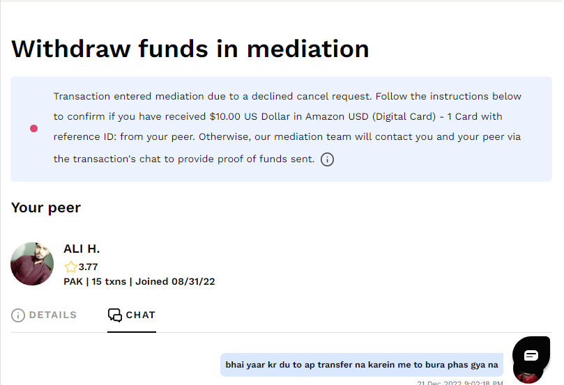Open the black live chat support widget
The height and width of the screenshot is (385, 564).
(x=531, y=355)
